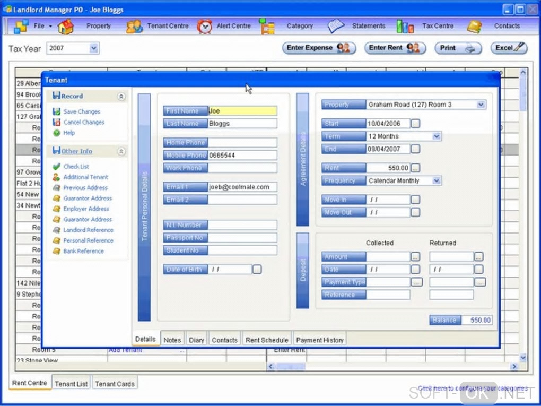The height and width of the screenshot is (406, 541).
Task: Switch to the Tenant List tab
Action: click(71, 384)
